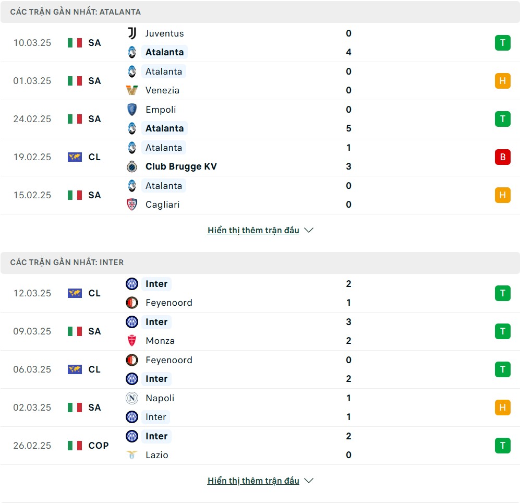Select the Atalanta name in Empoli match

[164, 128]
